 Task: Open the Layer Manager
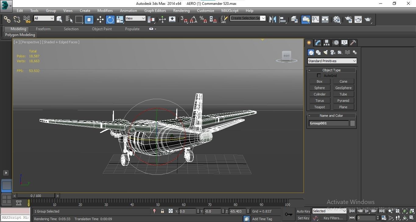pyautogui.click(x=294, y=20)
